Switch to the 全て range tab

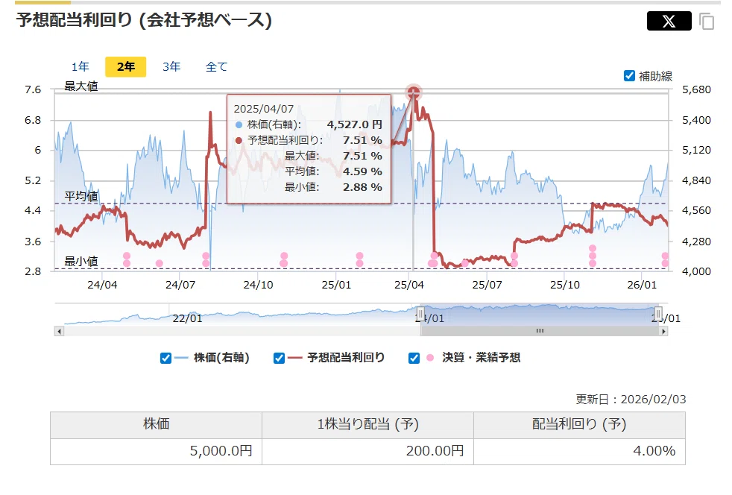point(216,67)
